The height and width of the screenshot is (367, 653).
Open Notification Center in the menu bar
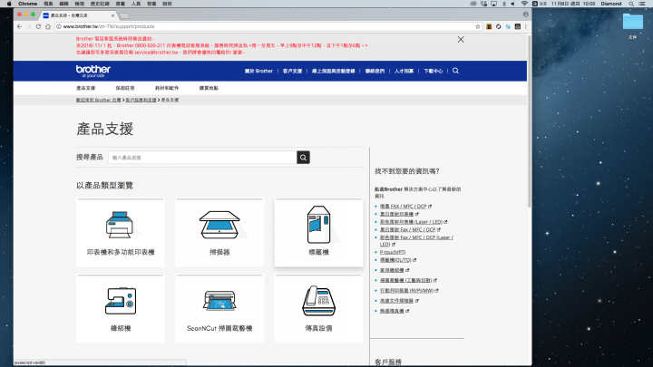point(643,4)
